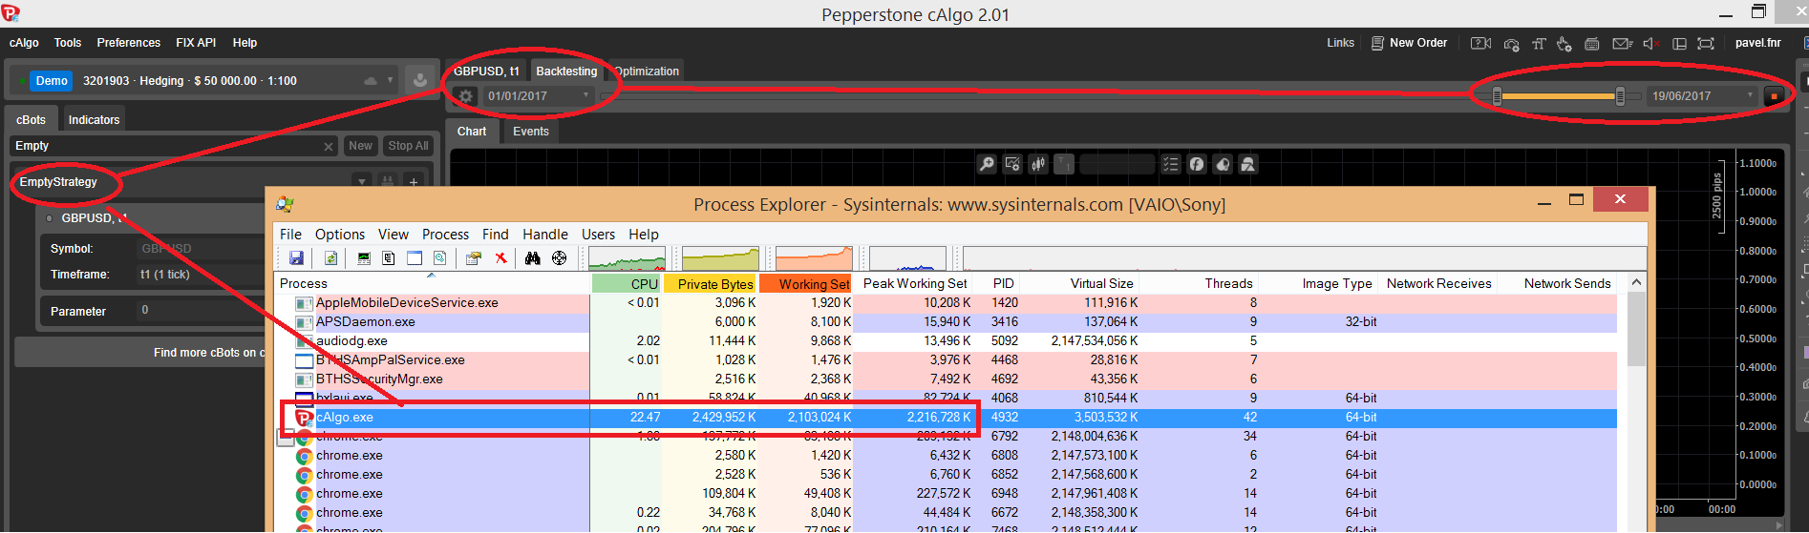The image size is (1809, 533).
Task: Click the red X kill process icon
Action: click(500, 258)
